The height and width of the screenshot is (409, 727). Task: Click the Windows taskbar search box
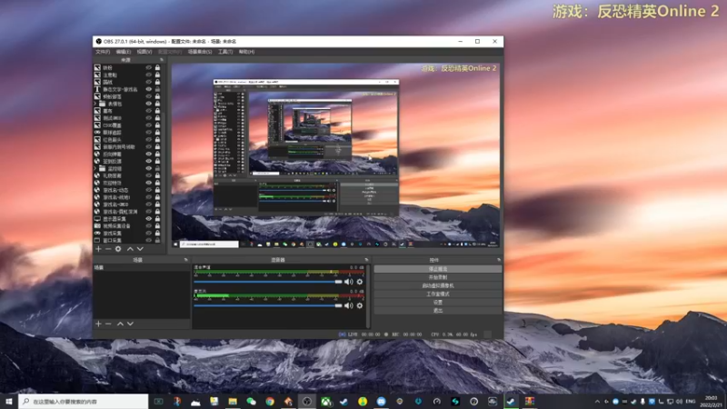84,401
